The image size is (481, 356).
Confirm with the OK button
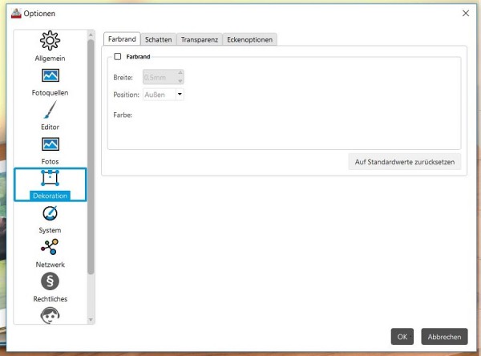click(x=402, y=337)
